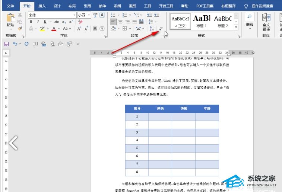Apply the yellow text highlight color
The width and height of the screenshot is (282, 192).
point(42,29)
